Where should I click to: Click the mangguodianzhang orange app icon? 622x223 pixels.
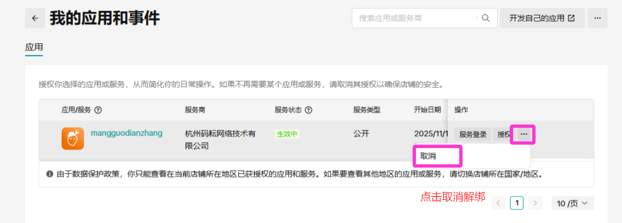coord(73,139)
